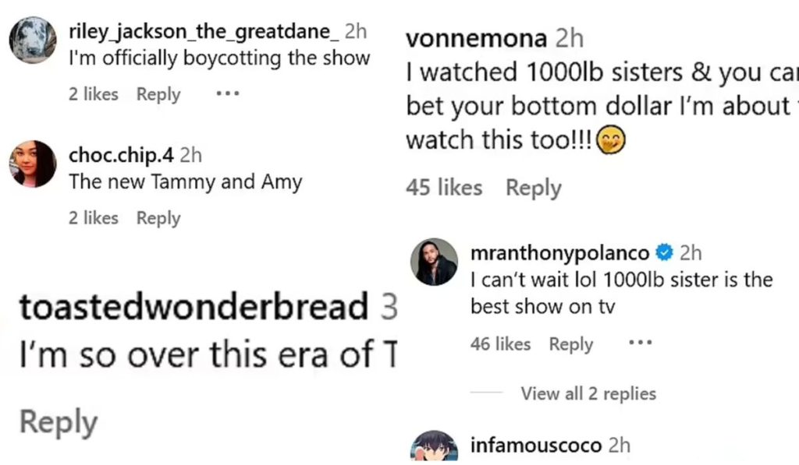799x465 pixels.
Task: Reply to riley_jackson_the_greatdane_'s boycott comment
Action: pos(158,94)
